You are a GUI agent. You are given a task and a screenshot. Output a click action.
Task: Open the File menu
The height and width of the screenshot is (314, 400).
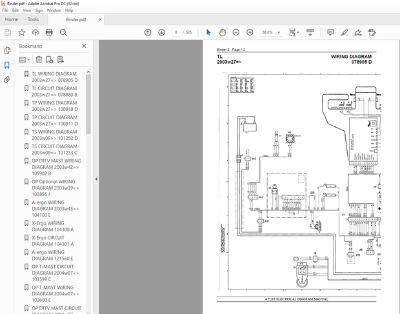[x=5, y=10]
